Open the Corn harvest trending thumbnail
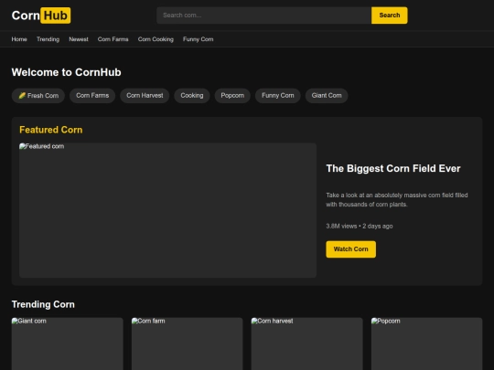This screenshot has height=370, width=494. (306, 344)
